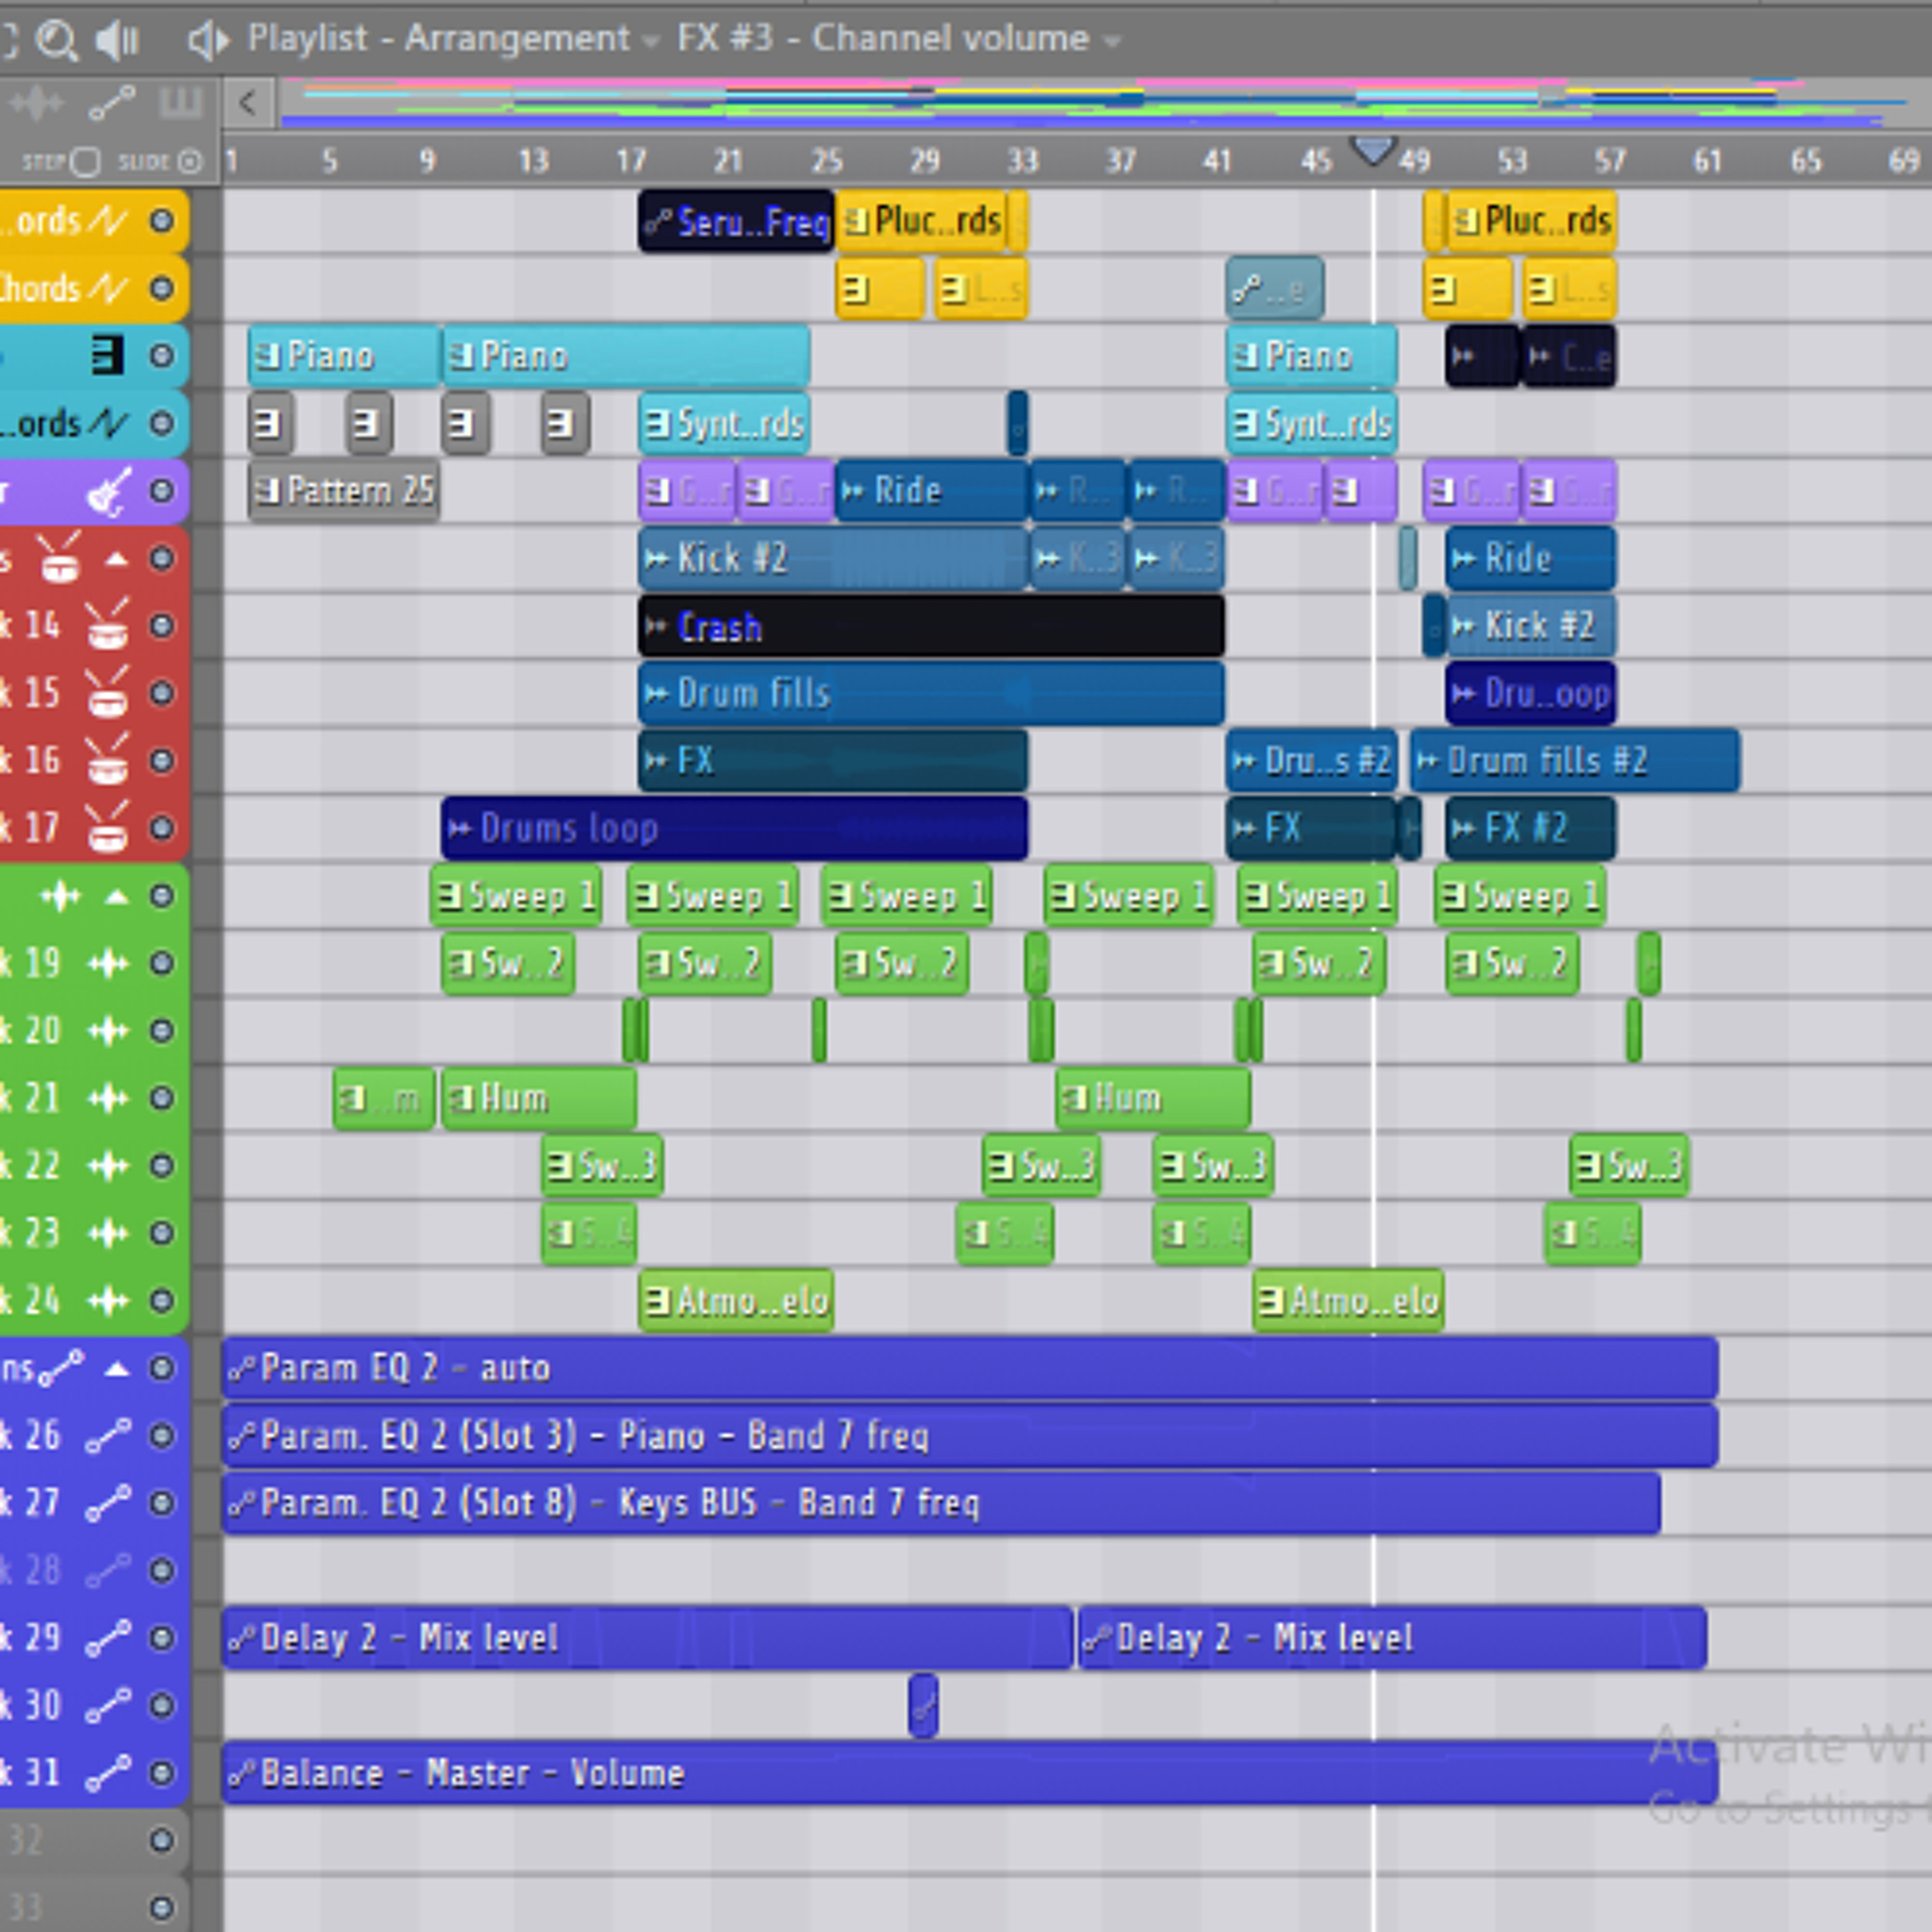Toggle the STEP editing mode checkbox
This screenshot has height=1932, width=1932.
(86, 161)
